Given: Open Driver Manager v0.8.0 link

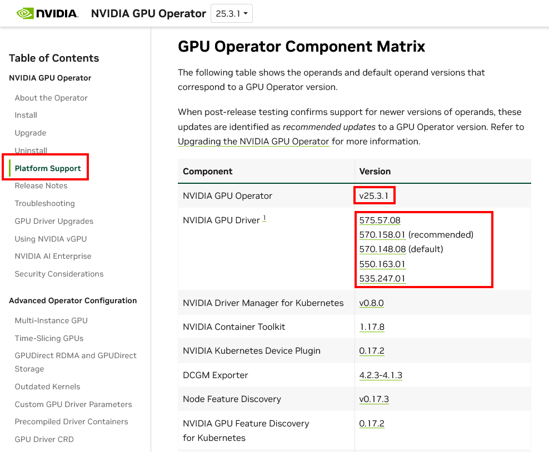Looking at the screenshot, I should tap(371, 303).
